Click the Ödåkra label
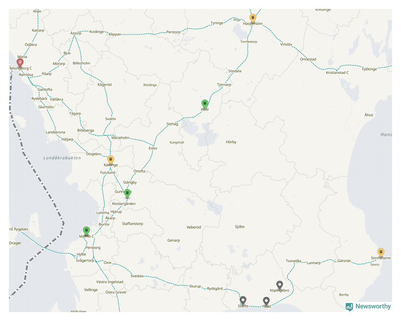 (31, 45)
